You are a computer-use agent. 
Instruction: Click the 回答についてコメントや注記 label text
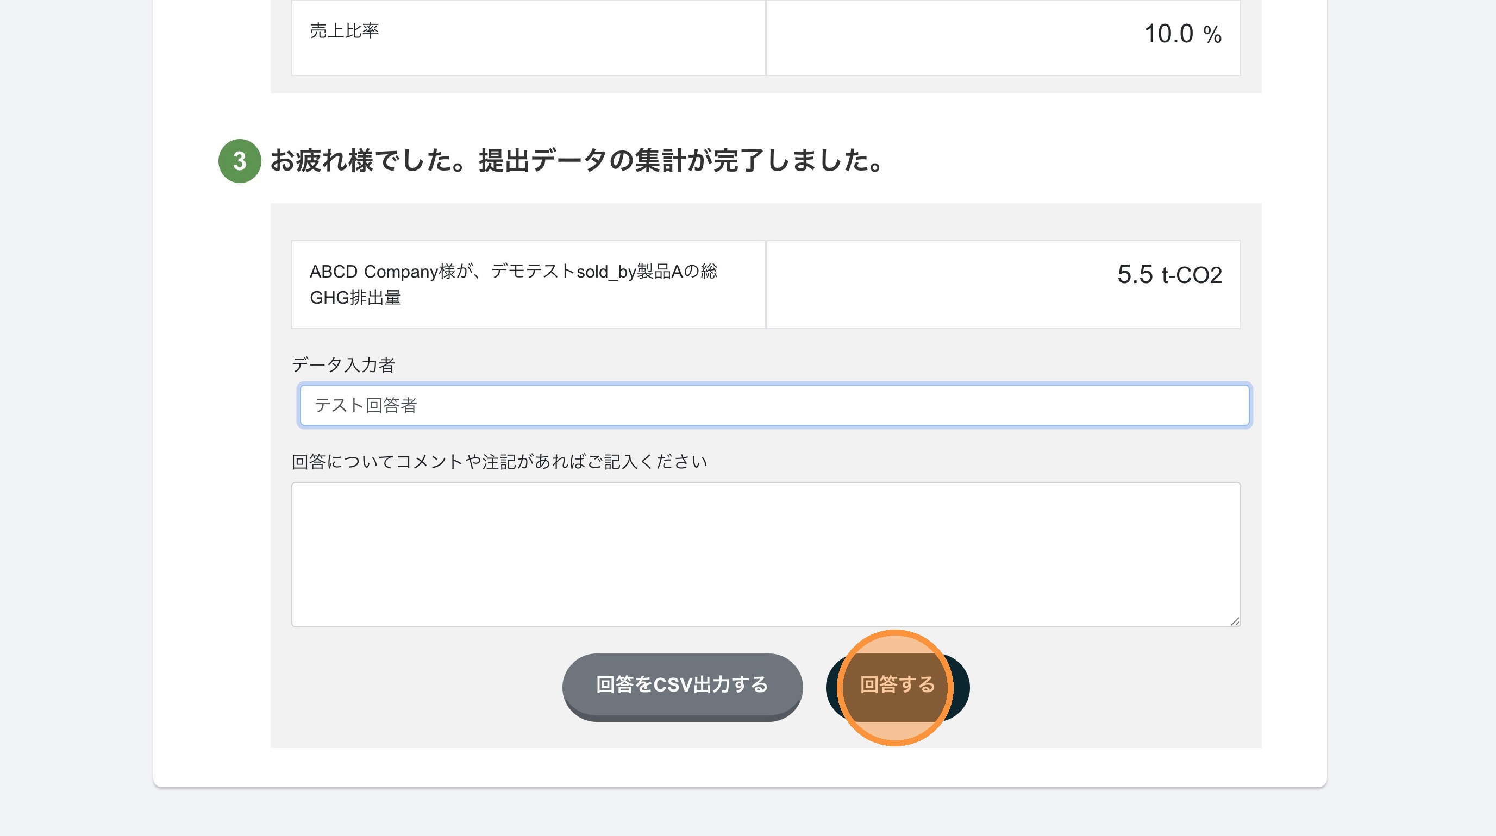coord(499,462)
